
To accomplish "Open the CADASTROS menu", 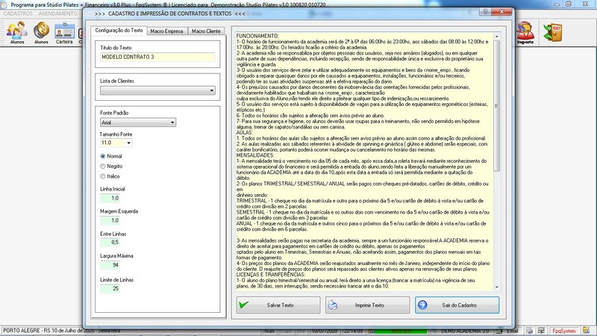I will [18, 13].
